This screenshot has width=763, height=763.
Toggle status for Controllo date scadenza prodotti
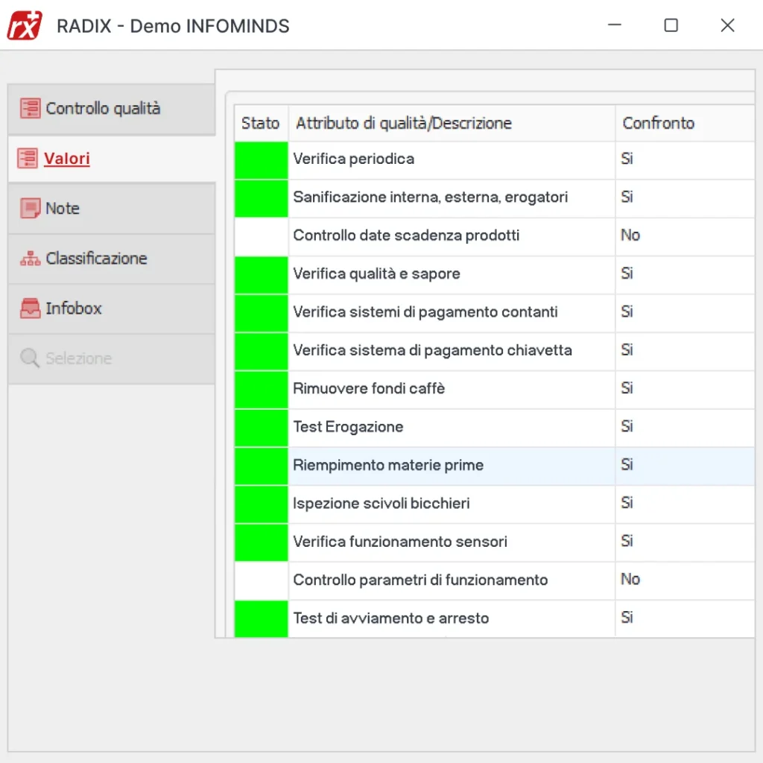[260, 235]
